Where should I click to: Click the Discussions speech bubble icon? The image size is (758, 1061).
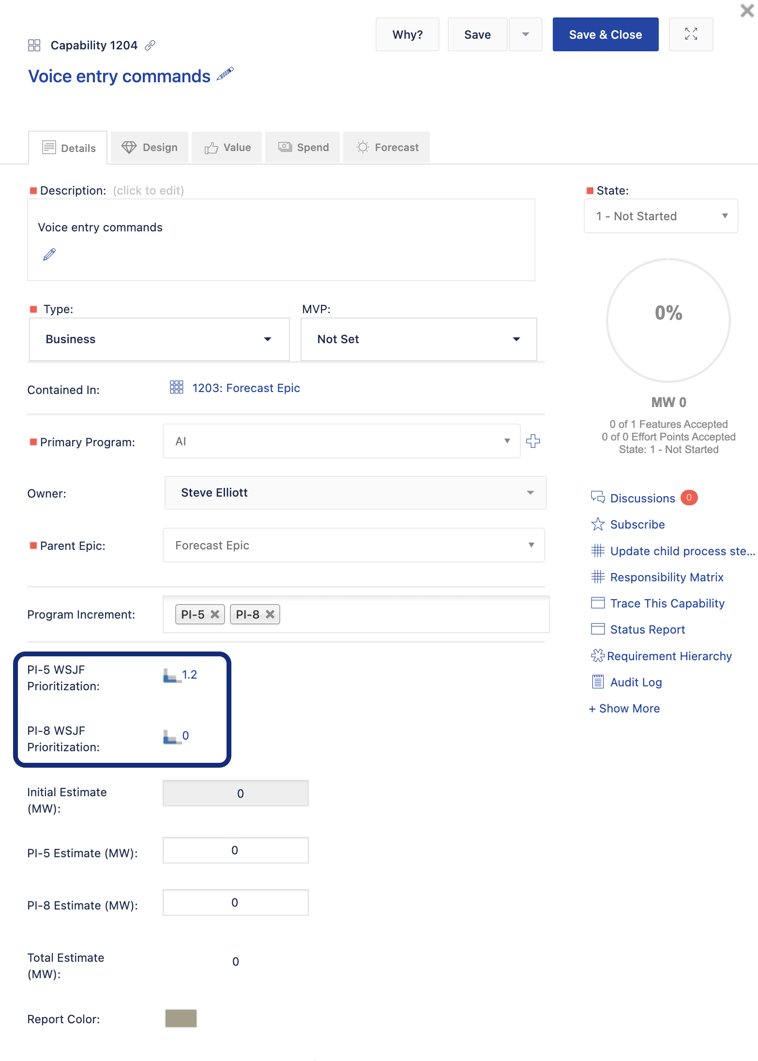click(x=598, y=497)
